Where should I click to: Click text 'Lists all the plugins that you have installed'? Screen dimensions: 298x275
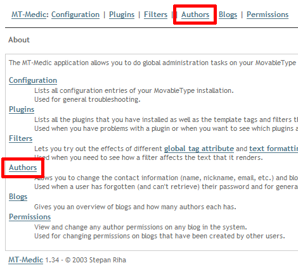tap(101, 119)
